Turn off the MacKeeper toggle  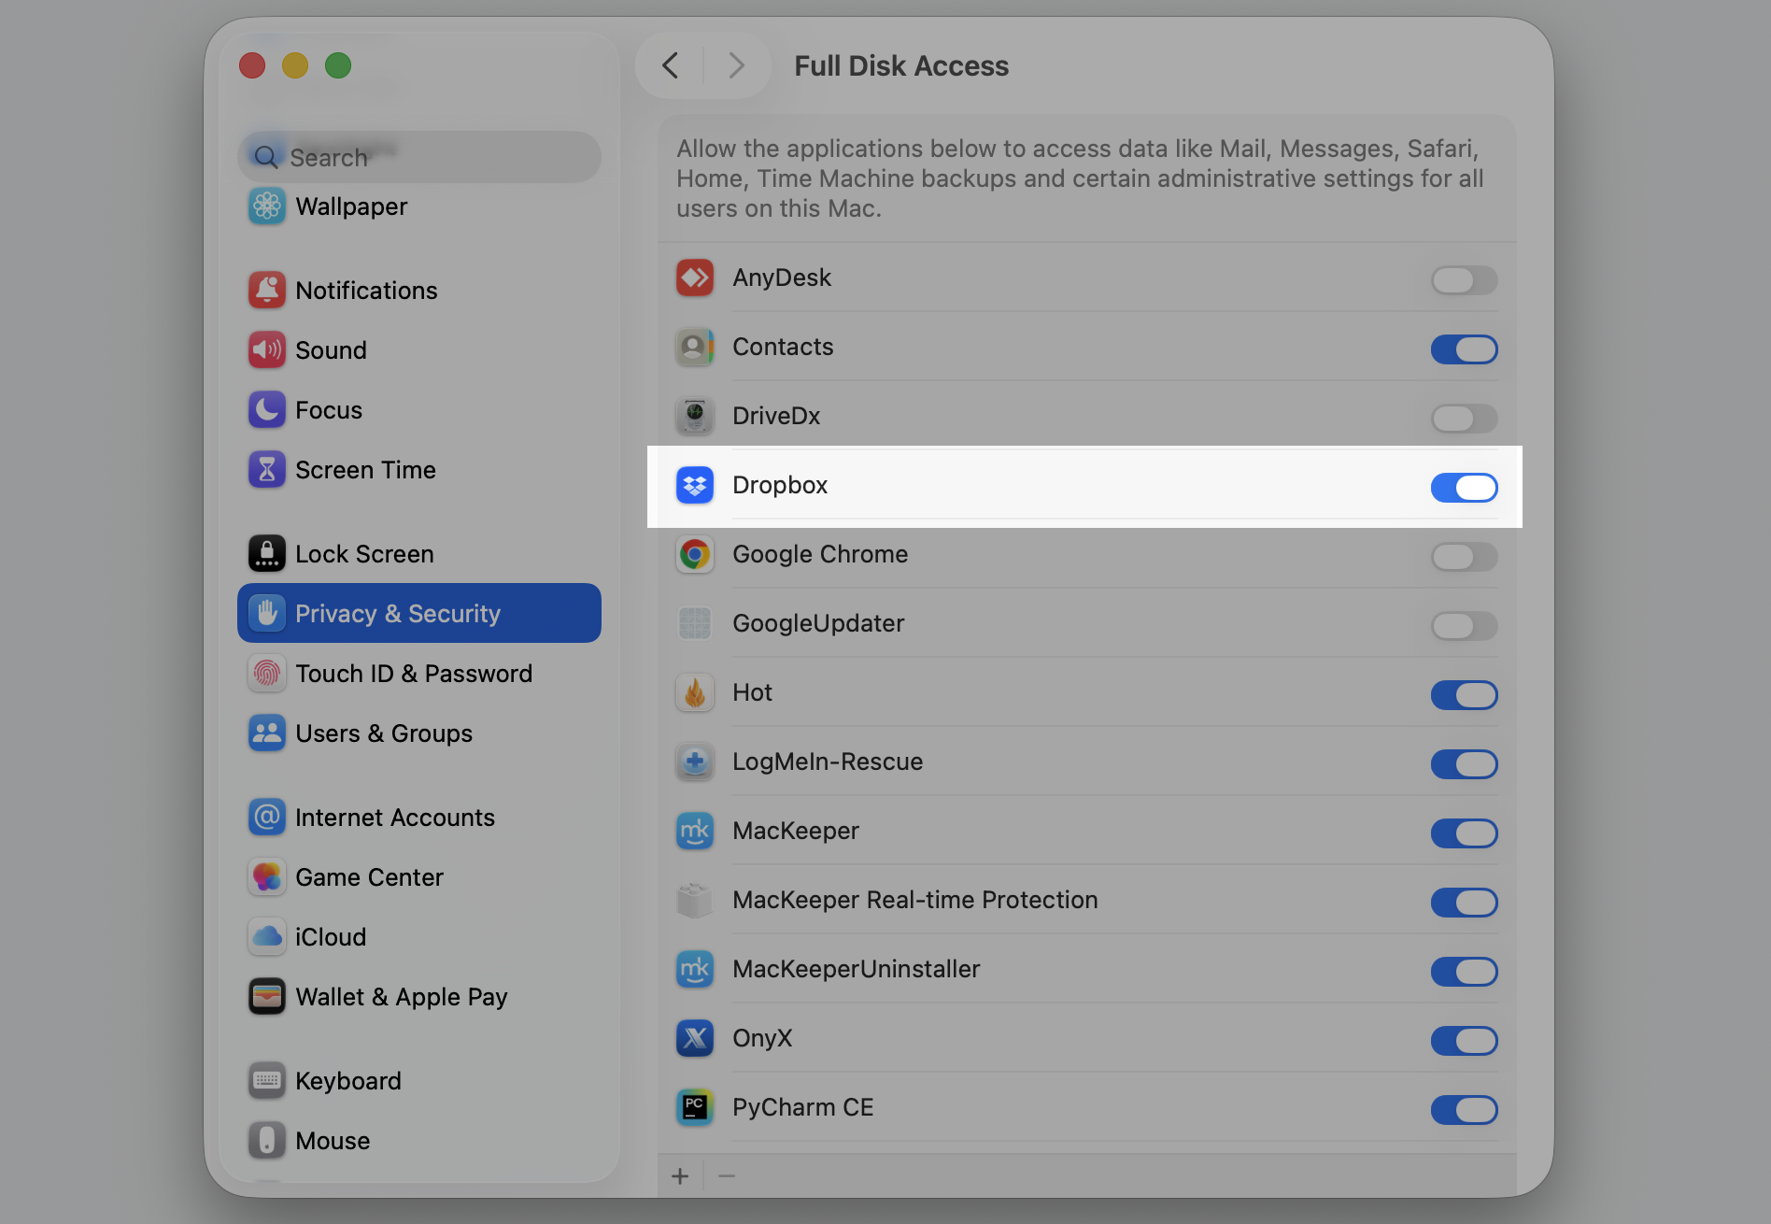point(1464,833)
